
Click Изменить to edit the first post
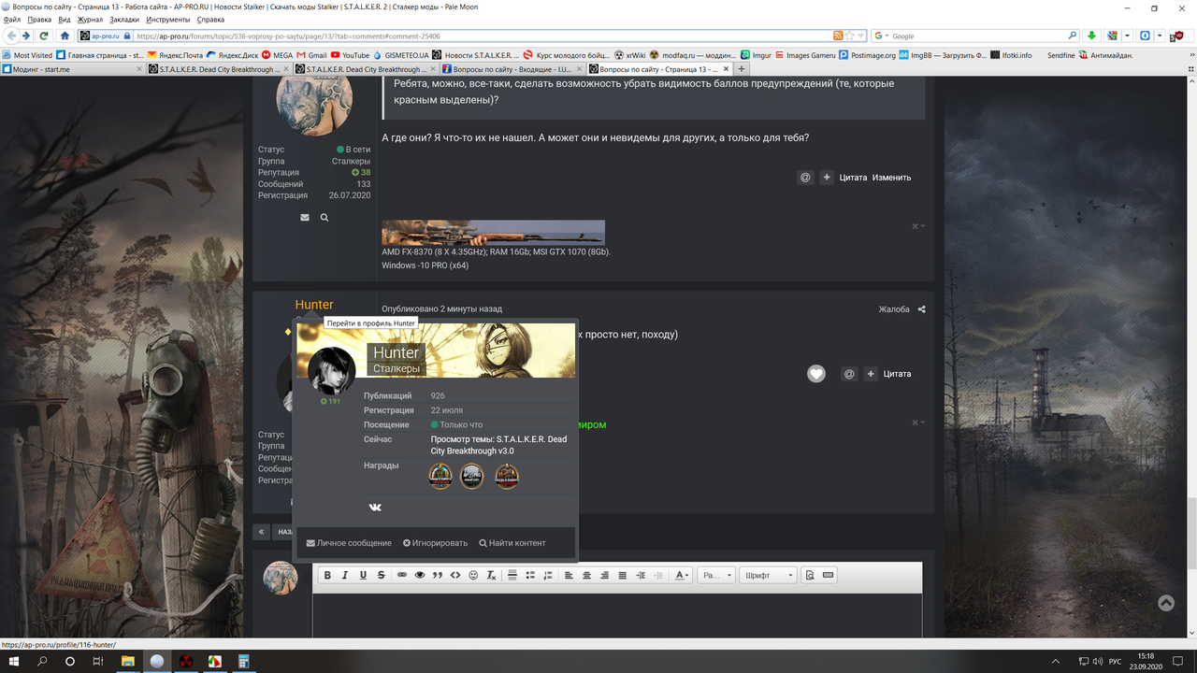tap(891, 178)
